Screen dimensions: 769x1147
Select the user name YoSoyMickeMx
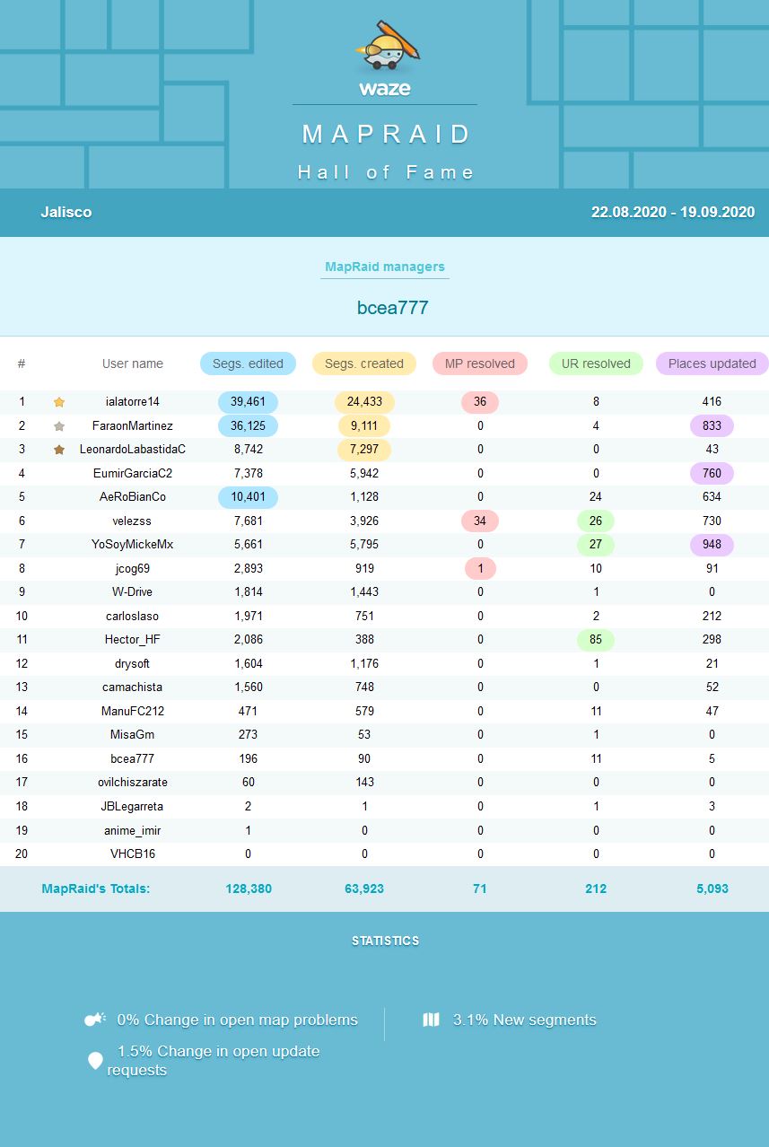[x=133, y=545]
